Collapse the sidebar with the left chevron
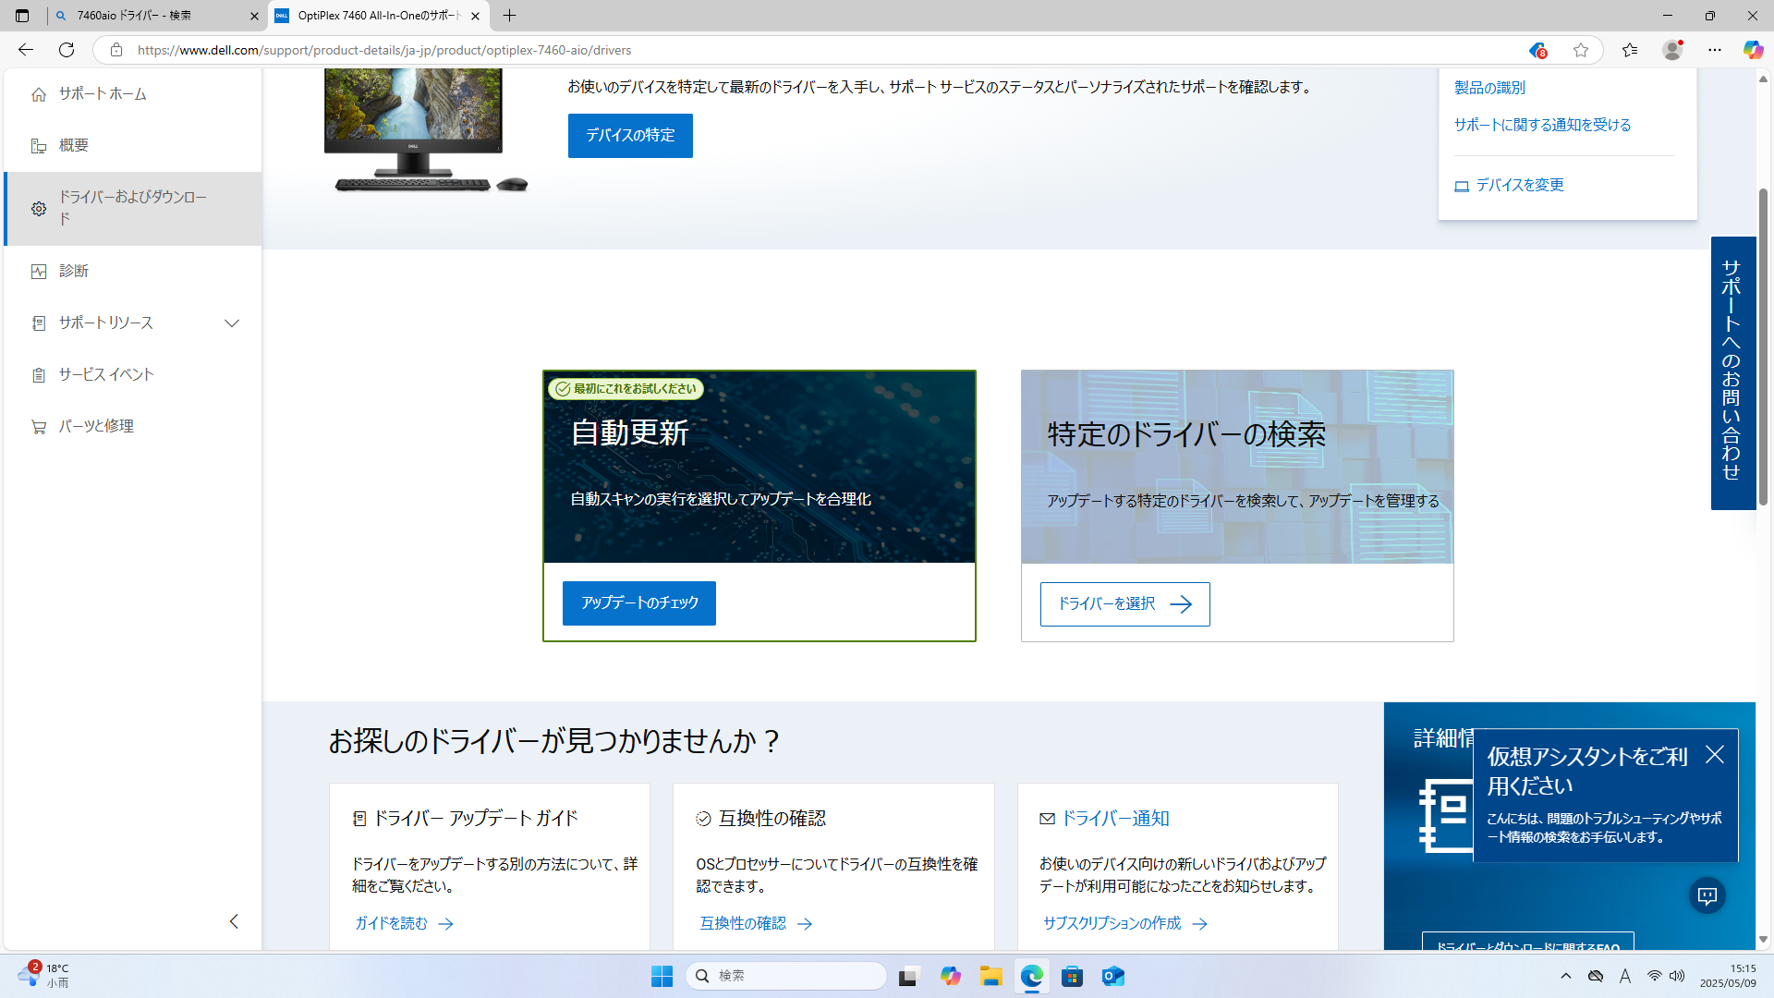Image resolution: width=1774 pixels, height=998 pixels. [x=234, y=921]
